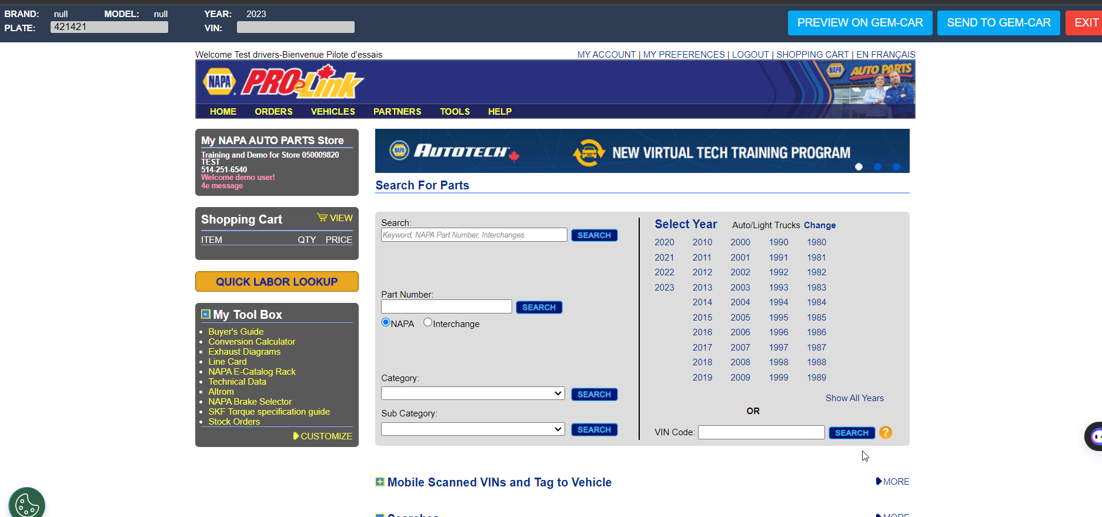The width and height of the screenshot is (1102, 517).
Task: Select the NAPA radio button
Action: (x=386, y=322)
